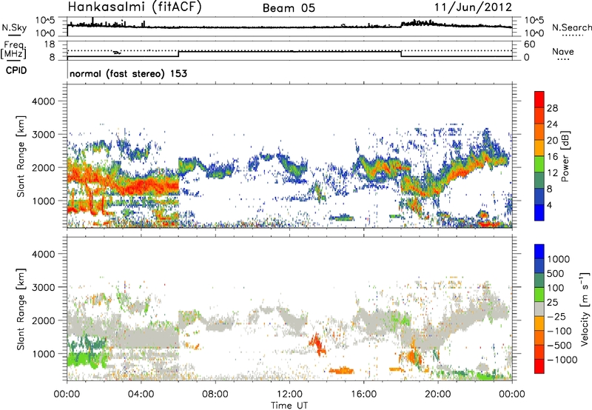This screenshot has height=410, width=592.
Task: Click the Nave legend label
Action: 563,51
